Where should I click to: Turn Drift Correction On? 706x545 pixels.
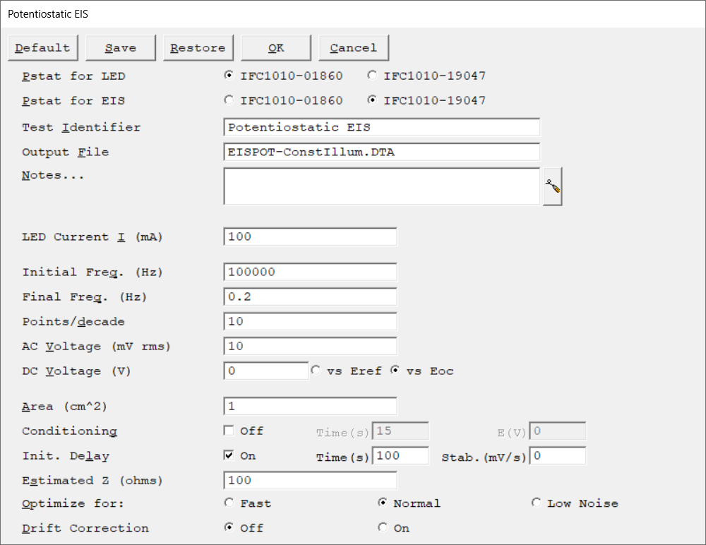click(383, 528)
